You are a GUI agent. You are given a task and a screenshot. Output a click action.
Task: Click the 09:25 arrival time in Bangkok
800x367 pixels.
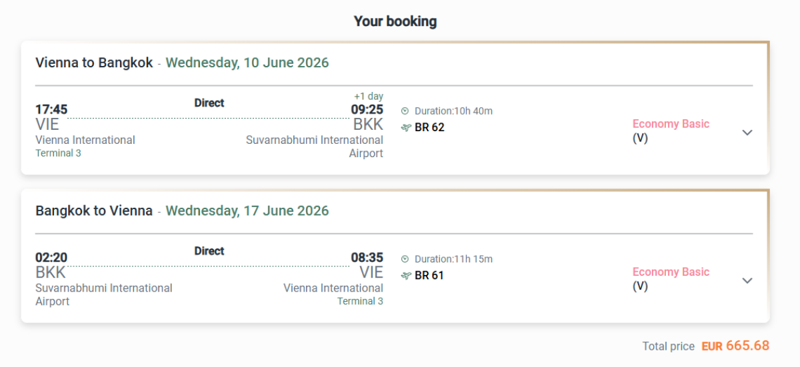point(367,110)
